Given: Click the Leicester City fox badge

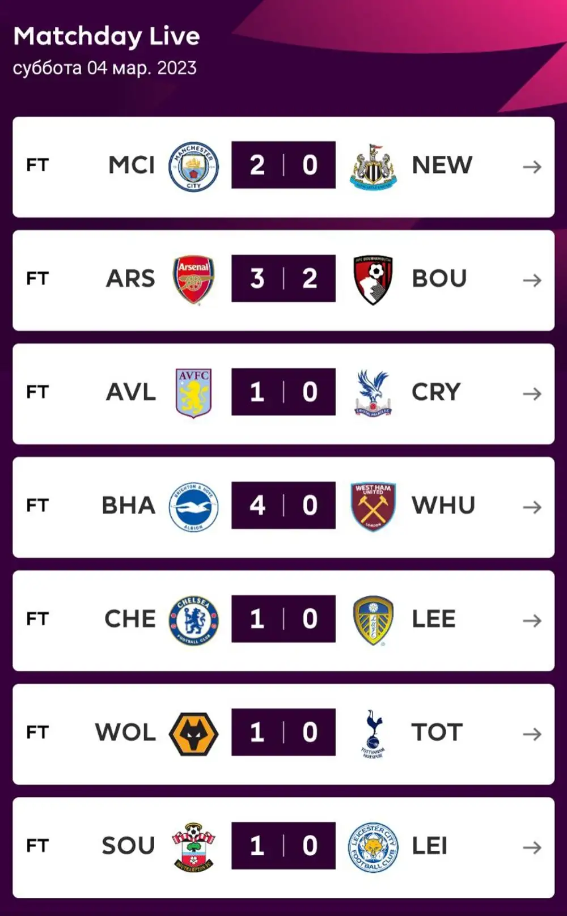Looking at the screenshot, I should tap(373, 847).
